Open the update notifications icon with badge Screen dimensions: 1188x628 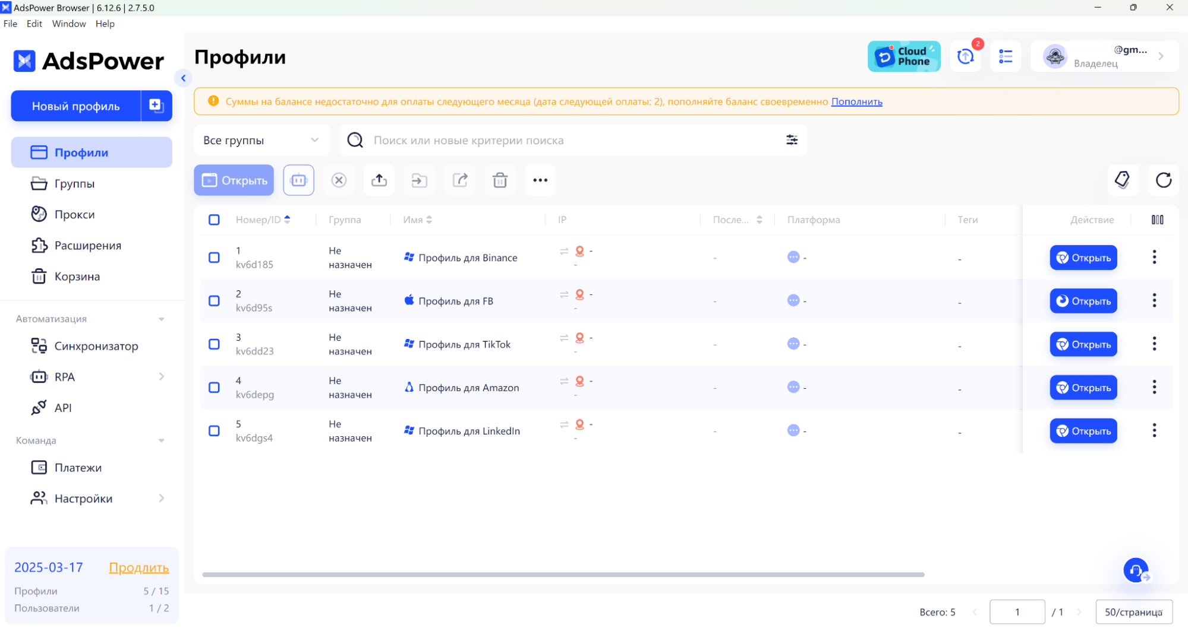[966, 56]
